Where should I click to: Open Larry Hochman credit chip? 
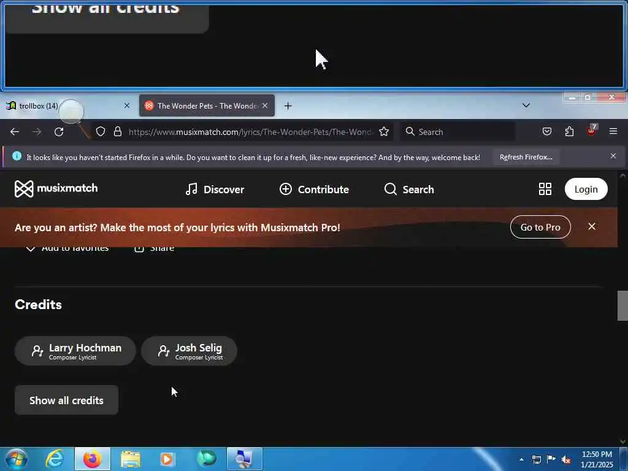click(x=75, y=351)
